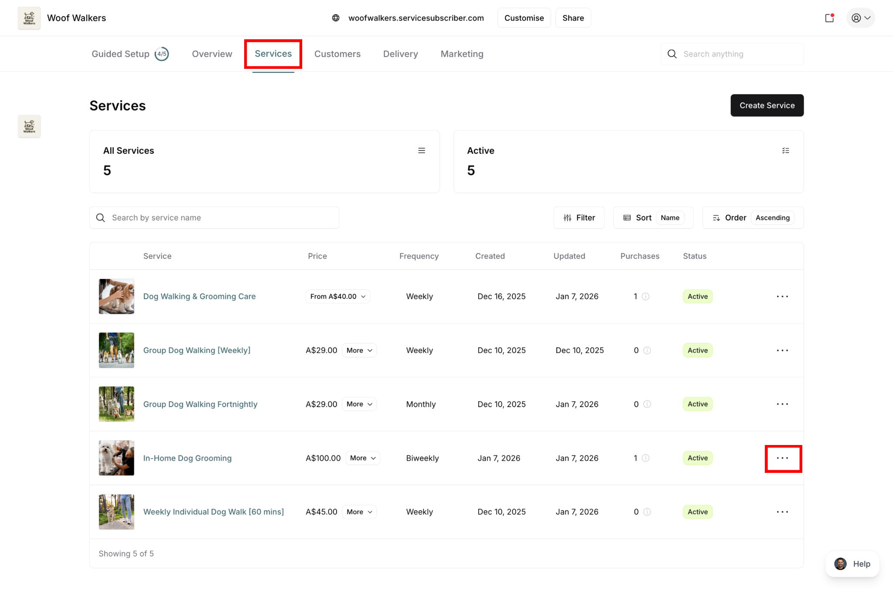This screenshot has width=893, height=591.
Task: Open three-dot menu for Dog Walking & Grooming Care
Action: 783,296
